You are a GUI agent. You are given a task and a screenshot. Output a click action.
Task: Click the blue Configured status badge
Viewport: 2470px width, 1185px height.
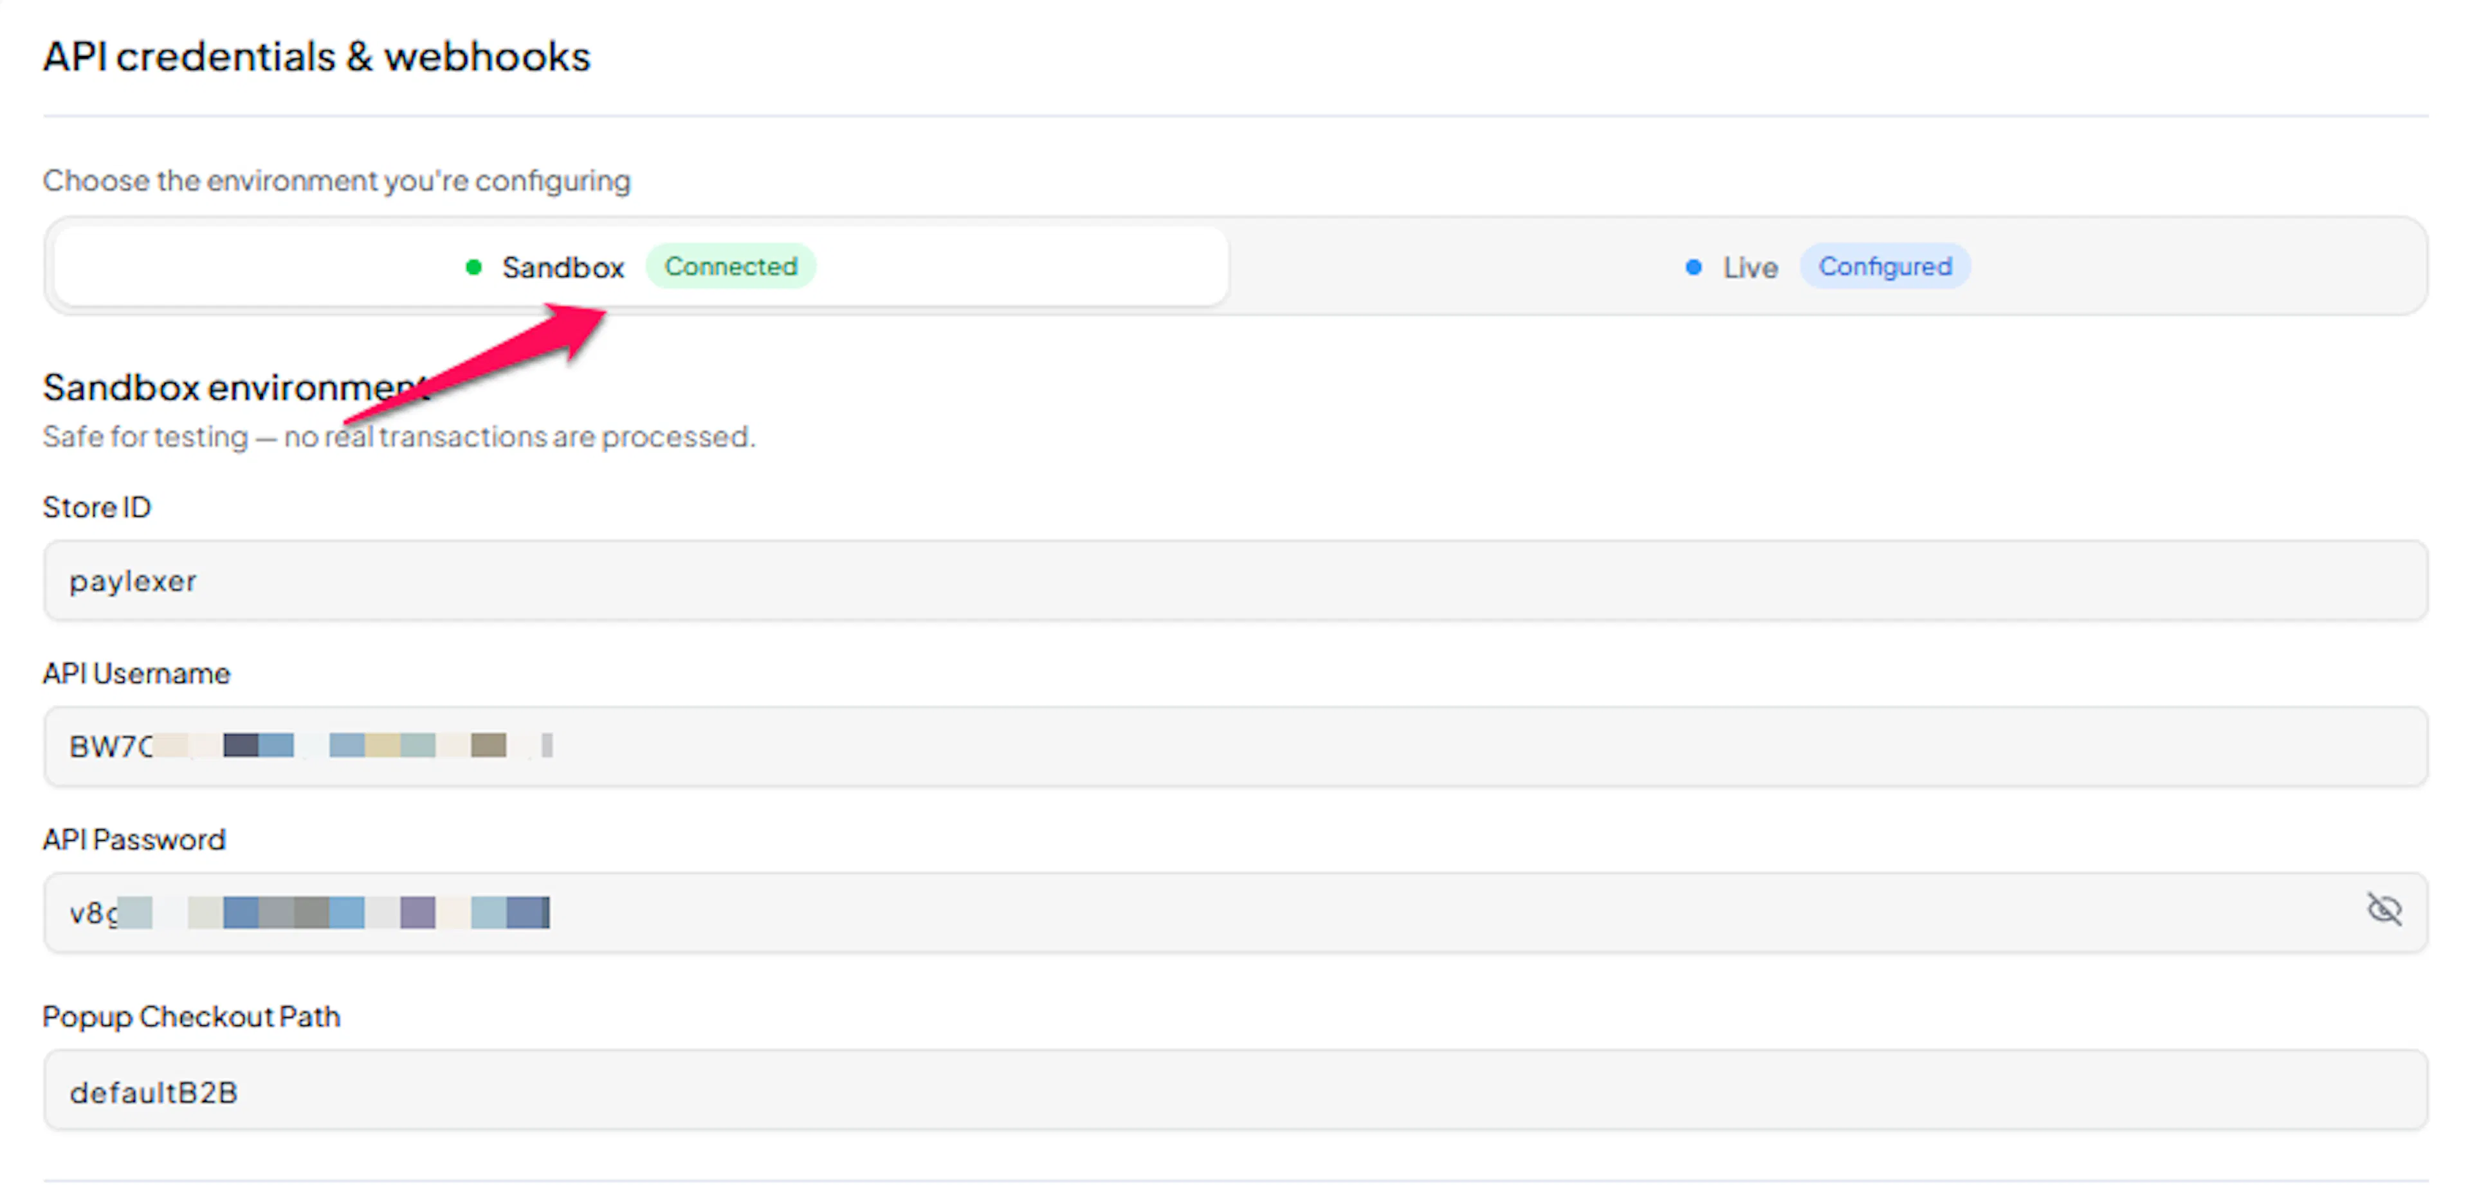[x=1884, y=266]
